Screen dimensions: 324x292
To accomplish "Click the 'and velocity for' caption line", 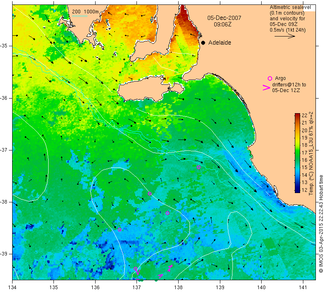I will 287,18.
